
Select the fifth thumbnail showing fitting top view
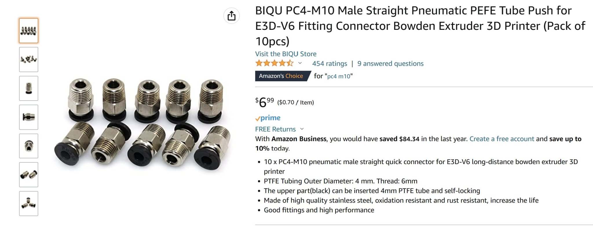tap(29, 146)
